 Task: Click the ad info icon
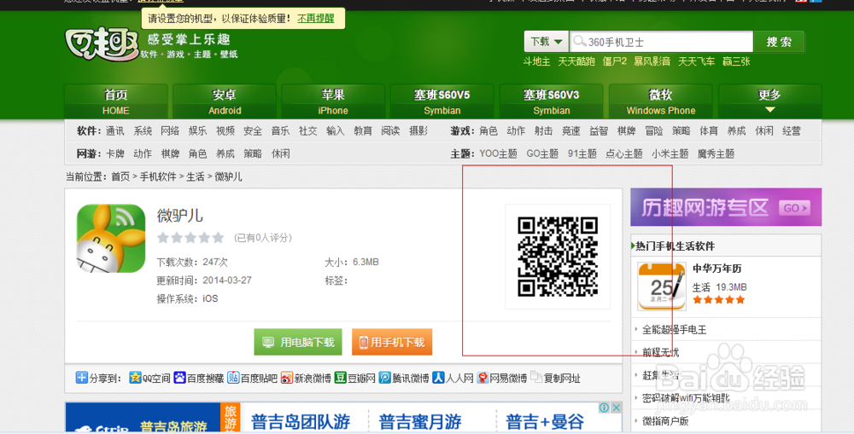(x=605, y=408)
